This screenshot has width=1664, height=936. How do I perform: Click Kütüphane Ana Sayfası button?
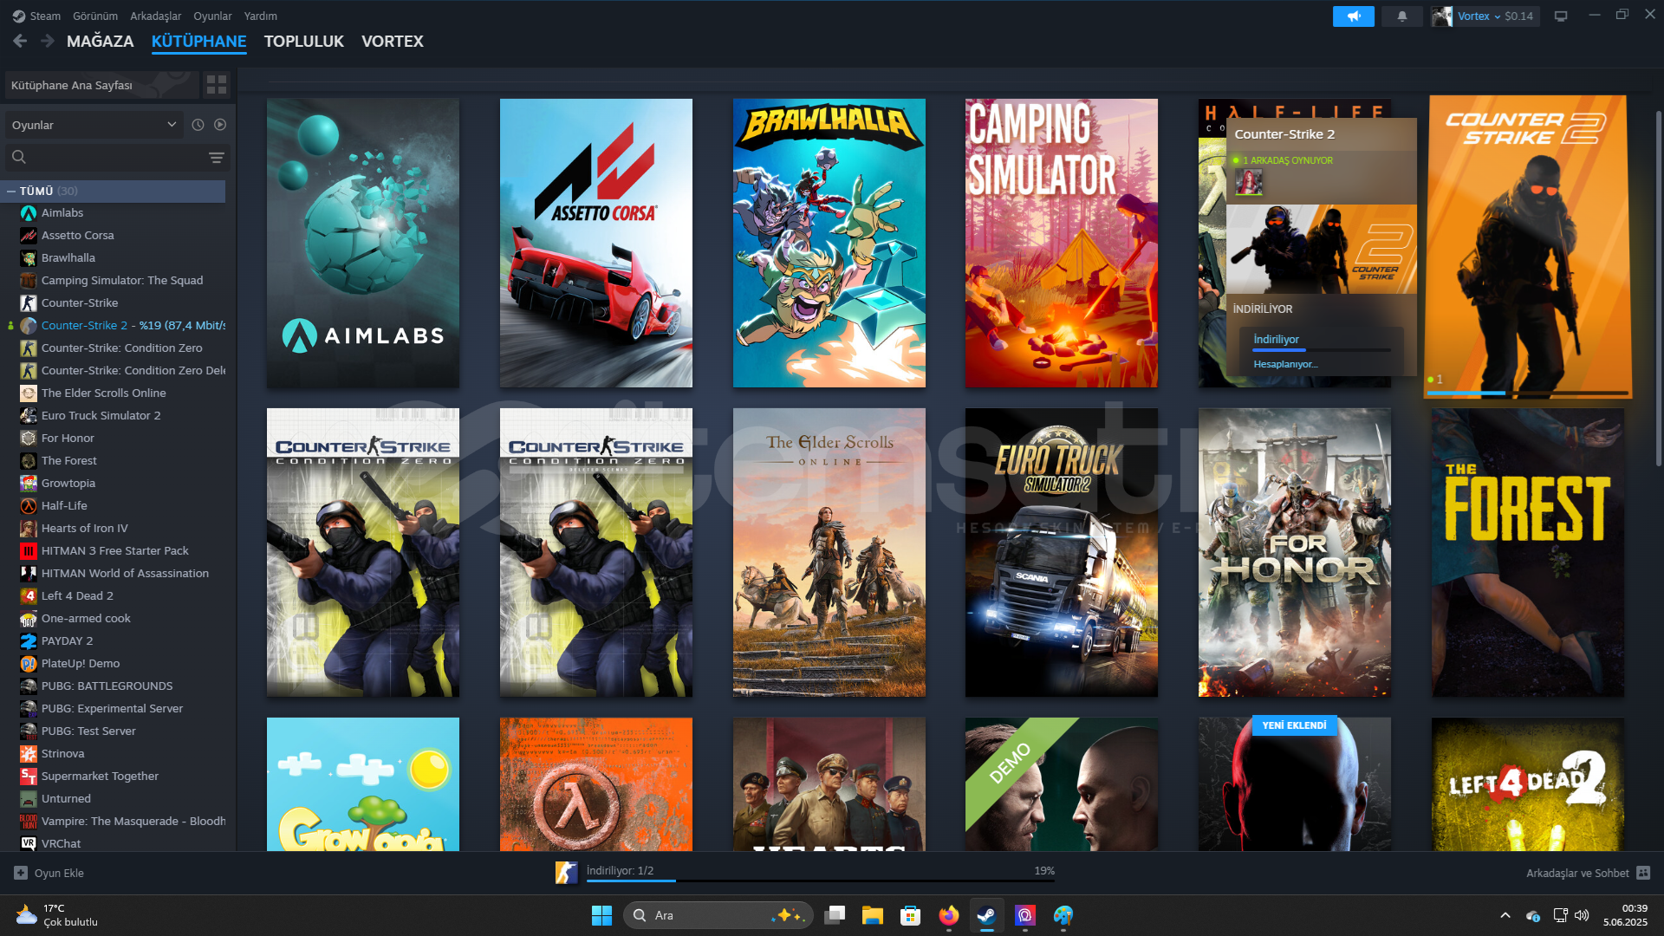tap(101, 85)
